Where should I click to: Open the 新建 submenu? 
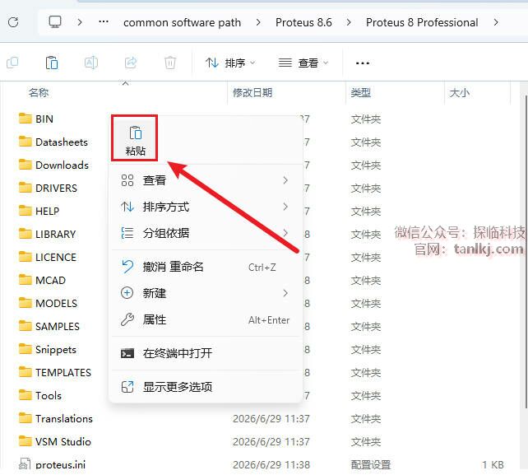206,293
